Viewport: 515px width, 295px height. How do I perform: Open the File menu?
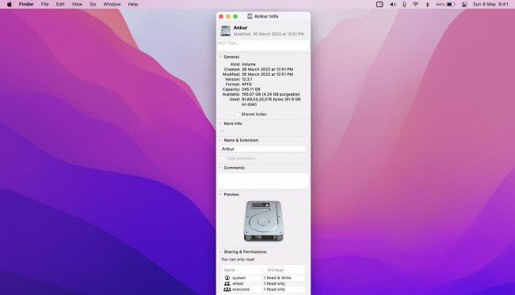point(44,4)
